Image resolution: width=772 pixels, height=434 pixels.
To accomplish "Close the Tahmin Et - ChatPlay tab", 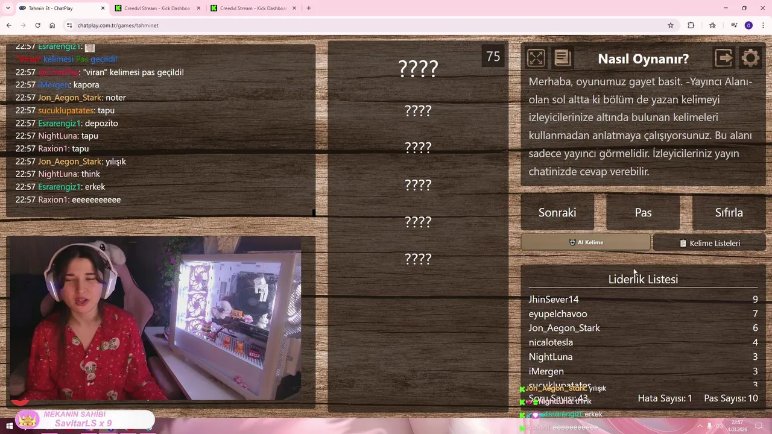I will tap(103, 8).
